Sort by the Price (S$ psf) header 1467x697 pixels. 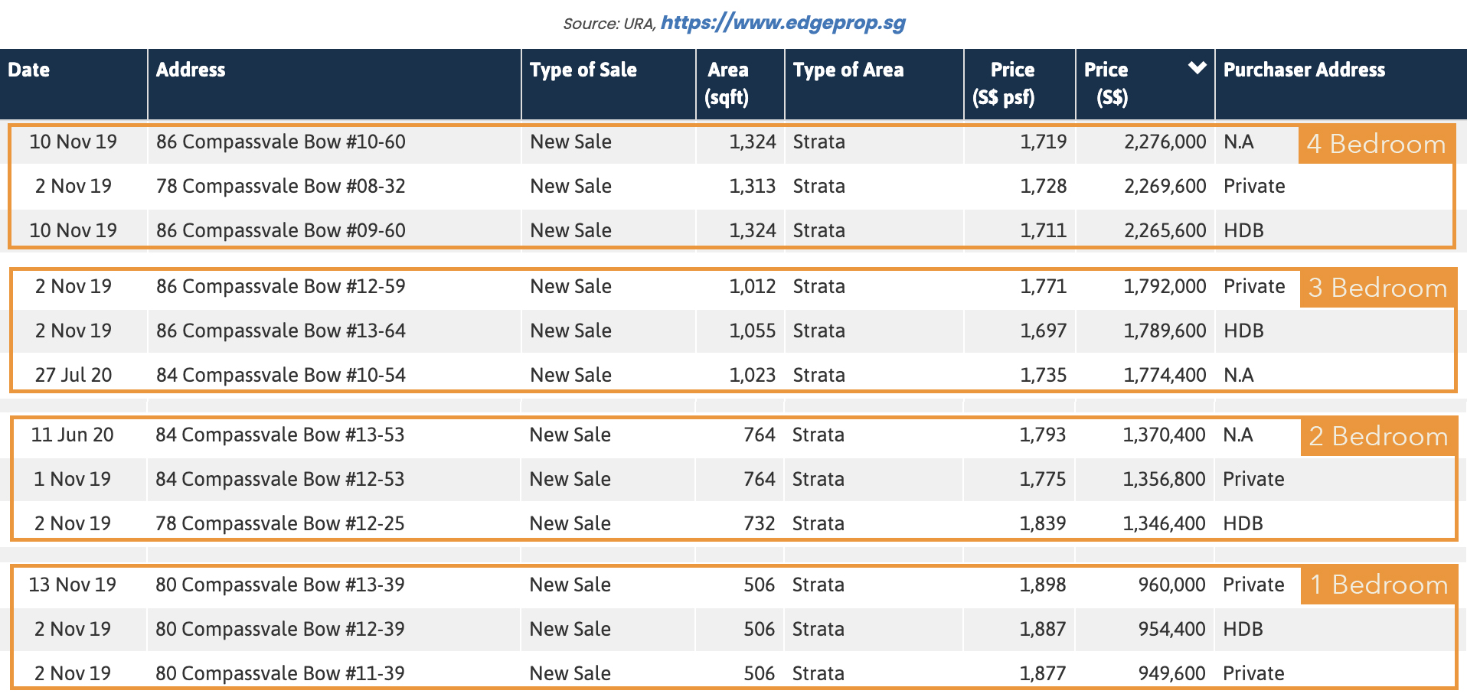click(x=1004, y=83)
